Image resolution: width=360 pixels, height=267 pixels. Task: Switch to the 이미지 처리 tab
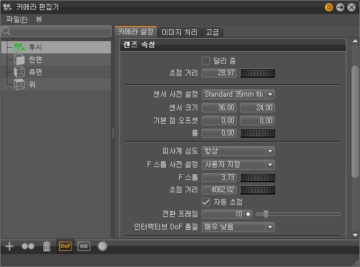179,32
